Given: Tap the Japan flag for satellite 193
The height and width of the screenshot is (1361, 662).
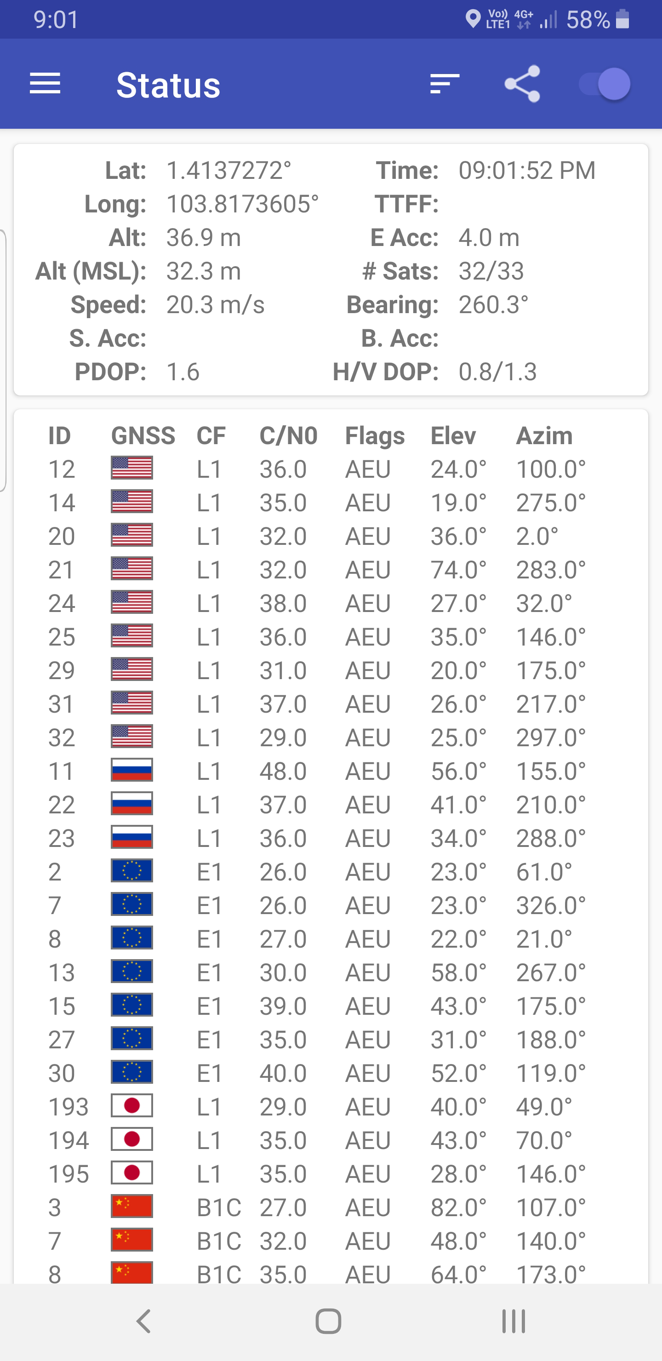Looking at the screenshot, I should point(131,1106).
